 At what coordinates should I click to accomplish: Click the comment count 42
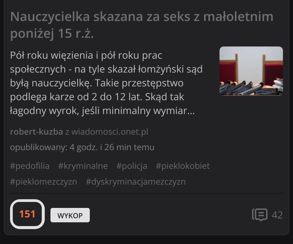point(277,215)
